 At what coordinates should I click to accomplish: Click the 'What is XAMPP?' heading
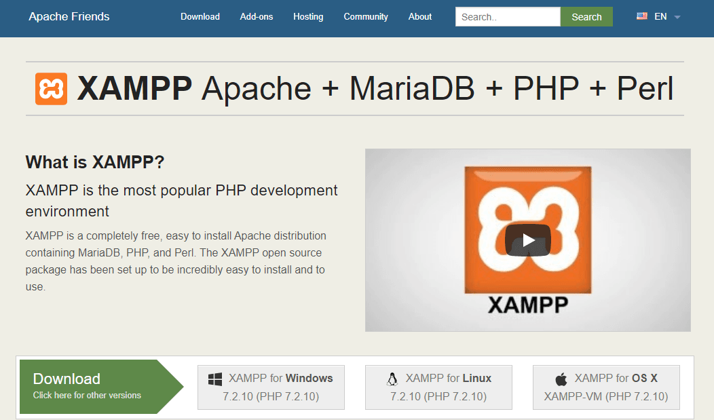[95, 162]
